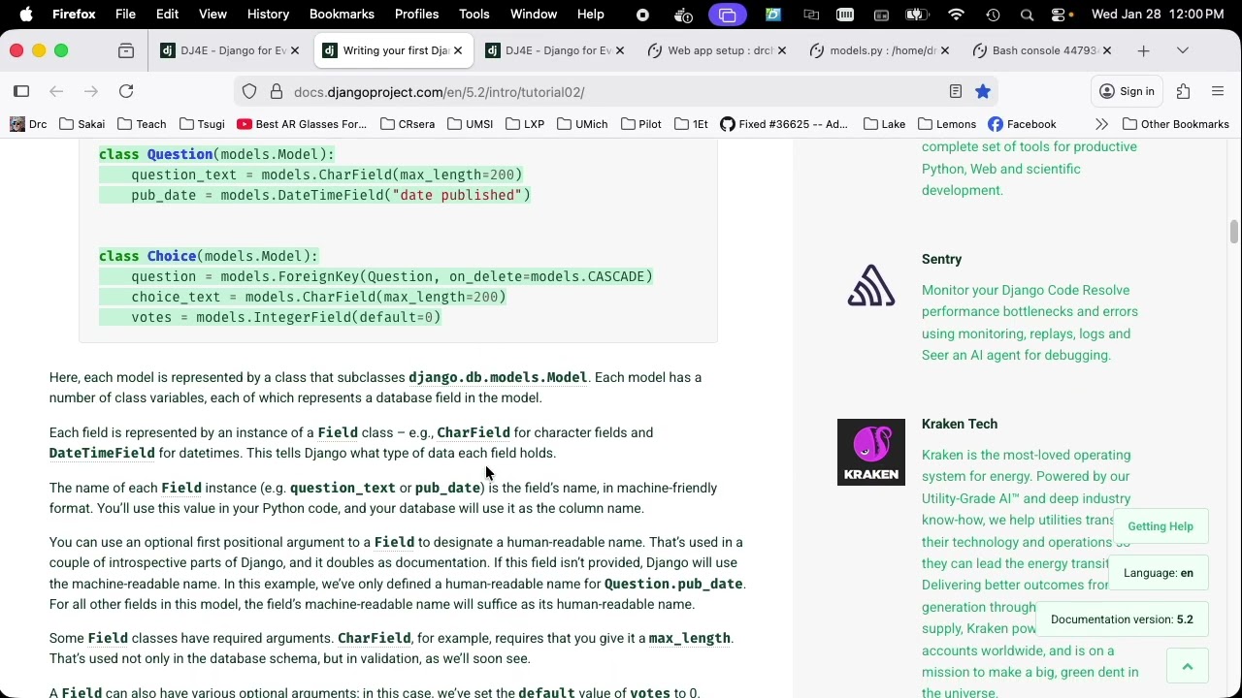Image resolution: width=1242 pixels, height=698 pixels.
Task: Click the screen recording stop icon in menu bar
Action: click(x=642, y=15)
